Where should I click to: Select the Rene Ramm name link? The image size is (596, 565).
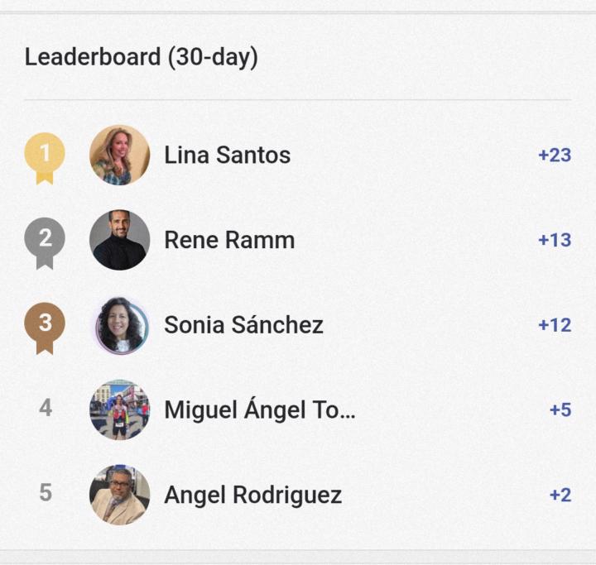[x=229, y=241]
